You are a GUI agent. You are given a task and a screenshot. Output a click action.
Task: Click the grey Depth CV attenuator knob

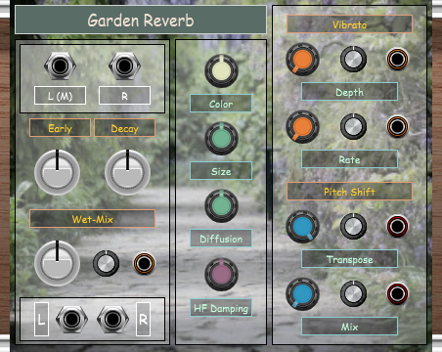tap(353, 59)
